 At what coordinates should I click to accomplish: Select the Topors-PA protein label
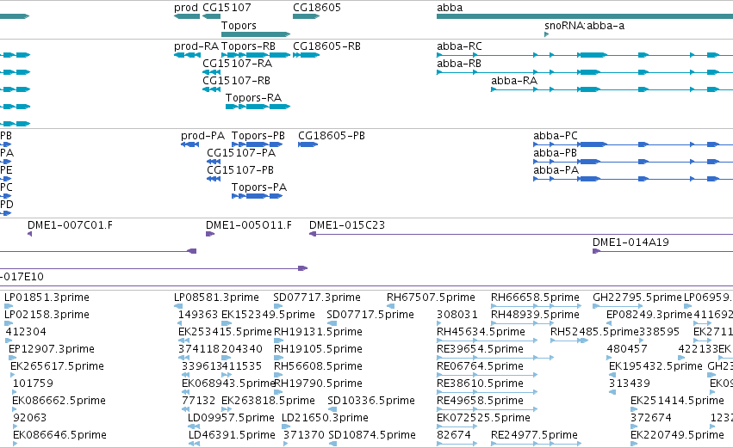coord(259,187)
